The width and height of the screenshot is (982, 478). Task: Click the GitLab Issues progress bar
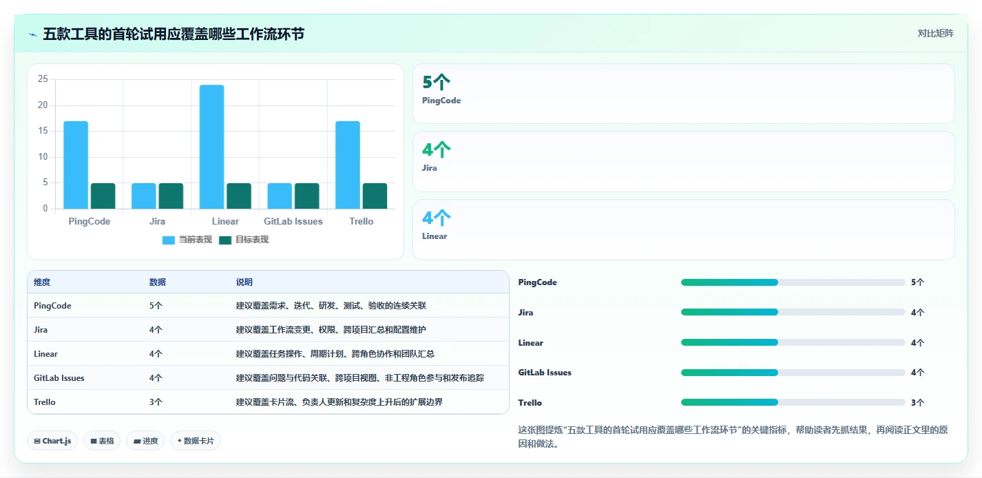793,373
